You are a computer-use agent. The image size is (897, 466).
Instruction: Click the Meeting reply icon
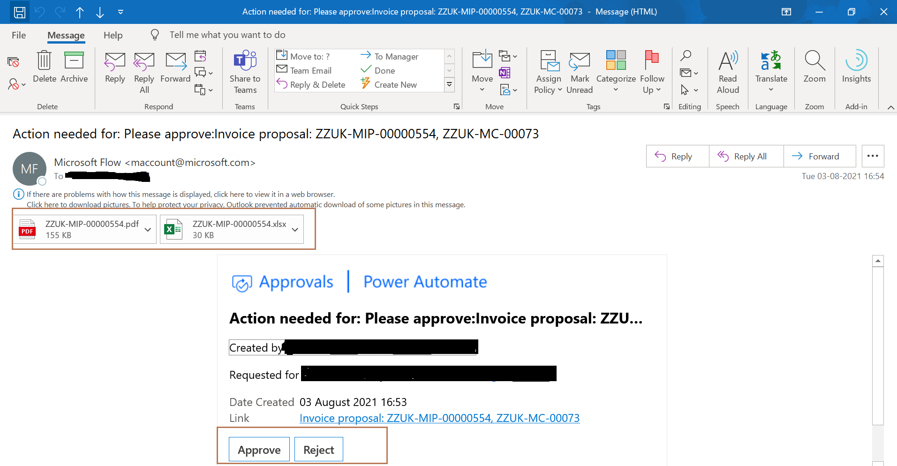tap(201, 56)
